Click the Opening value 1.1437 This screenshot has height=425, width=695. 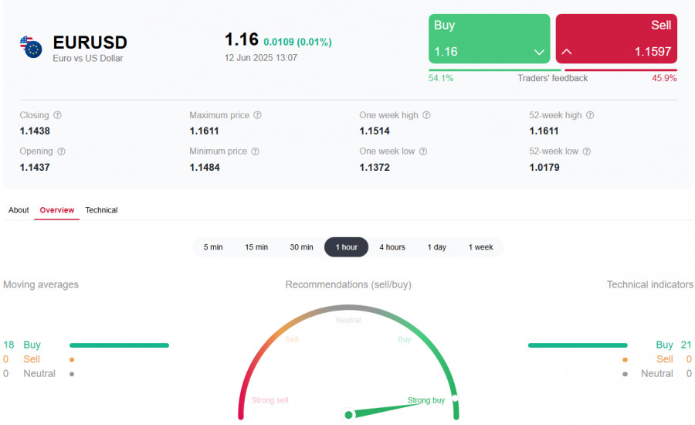pos(35,167)
